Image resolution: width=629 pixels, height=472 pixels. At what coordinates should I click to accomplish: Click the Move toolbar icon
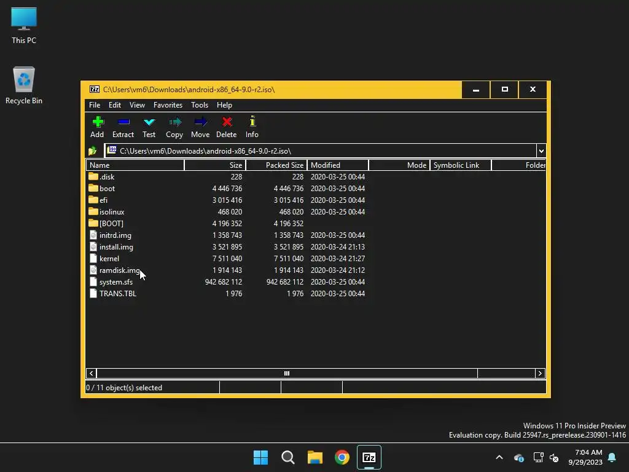200,122
